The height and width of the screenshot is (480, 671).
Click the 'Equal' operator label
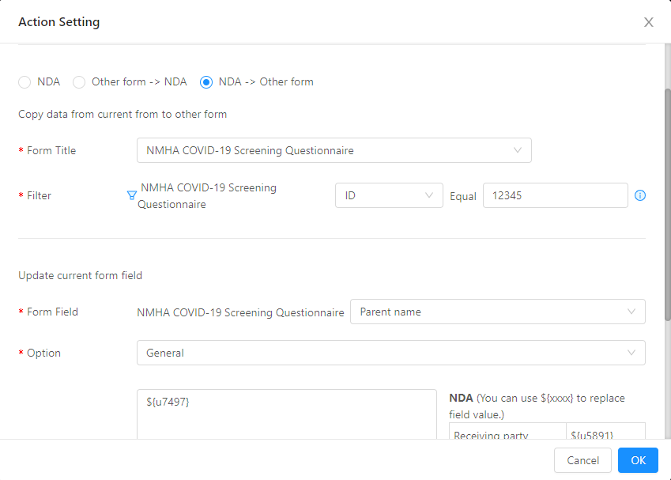click(462, 196)
